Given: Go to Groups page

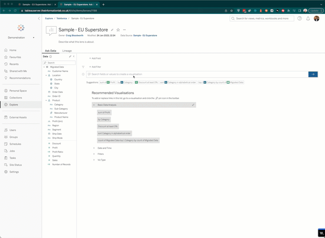Looking at the screenshot, I should (x=13, y=137).
